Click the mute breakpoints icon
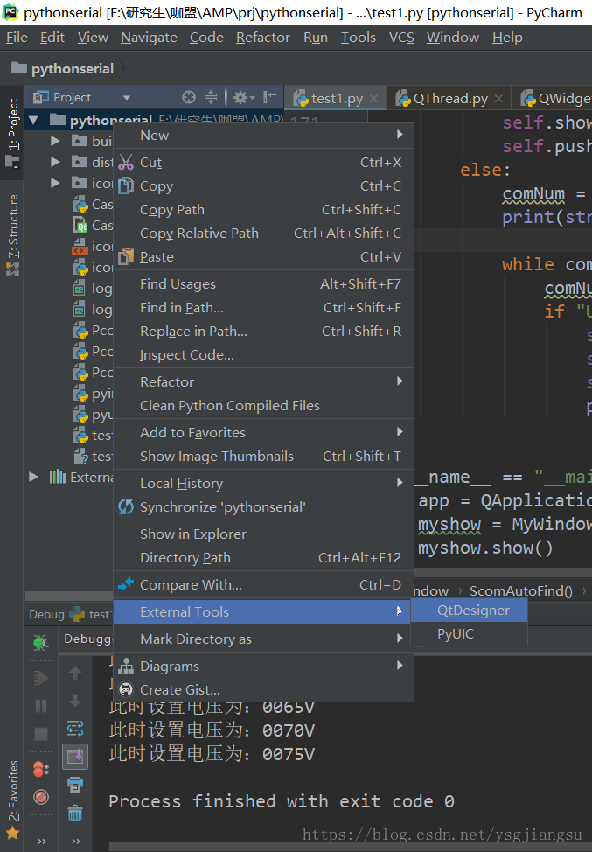592x852 pixels. 41,797
